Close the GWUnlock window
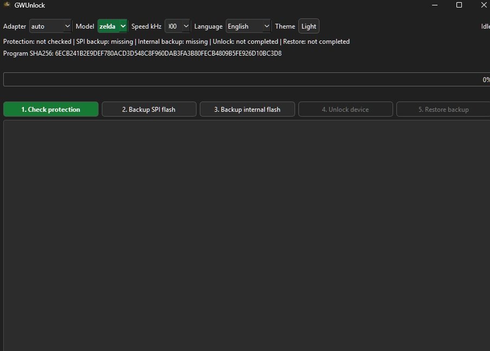Viewport: 490px width, 351px height. [x=484, y=5]
